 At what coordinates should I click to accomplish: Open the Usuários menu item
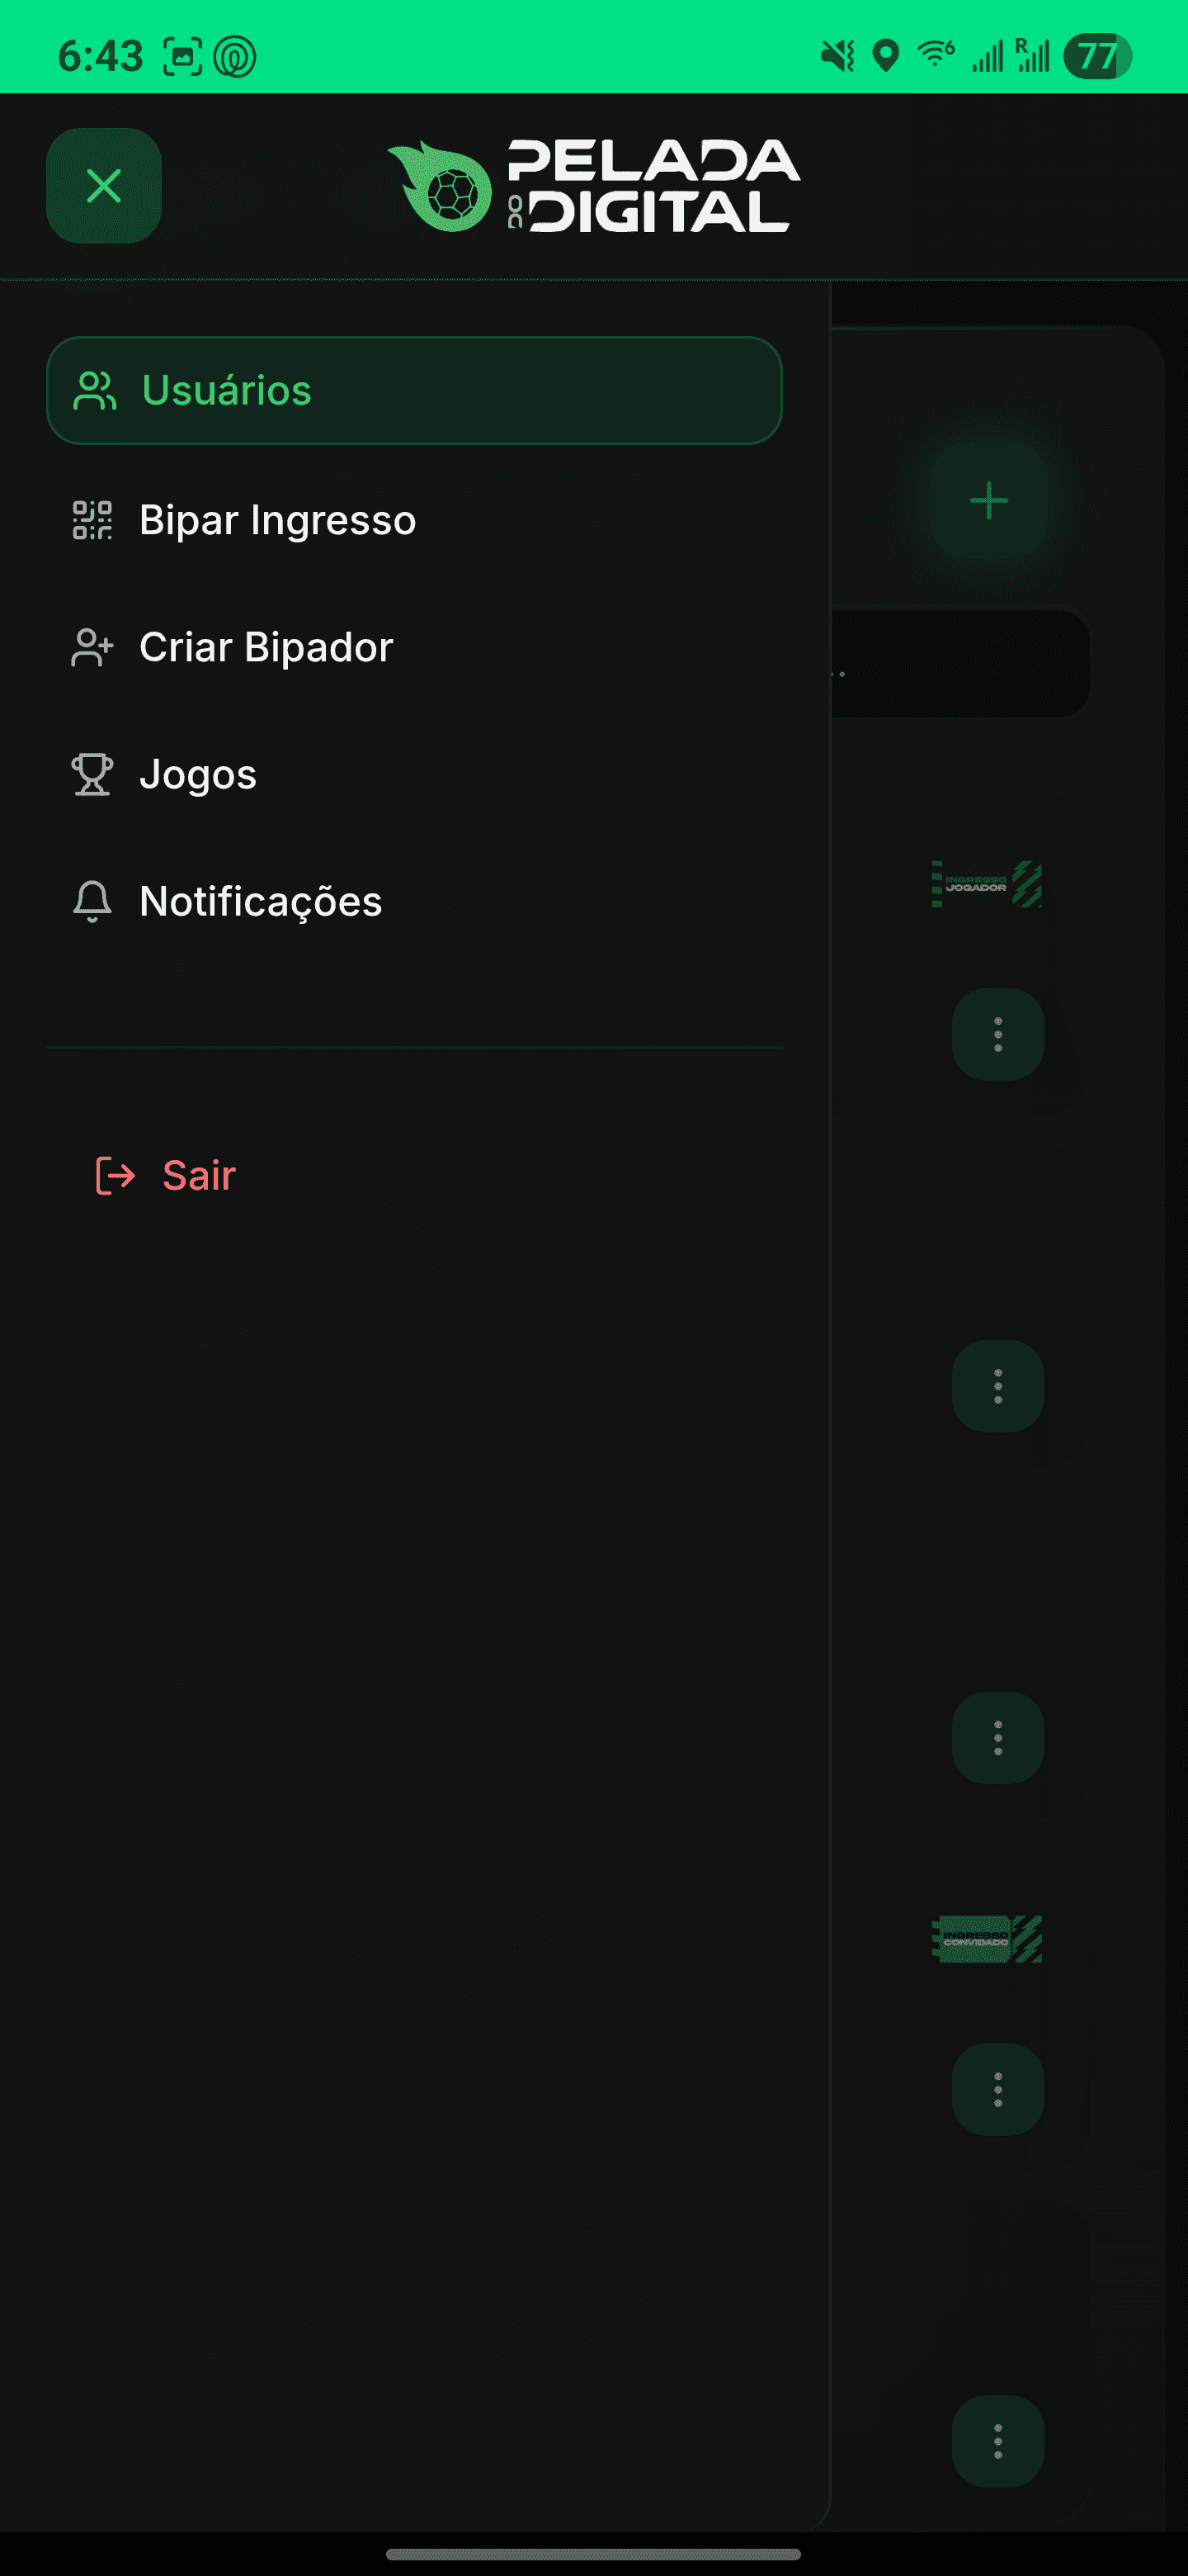pos(413,390)
